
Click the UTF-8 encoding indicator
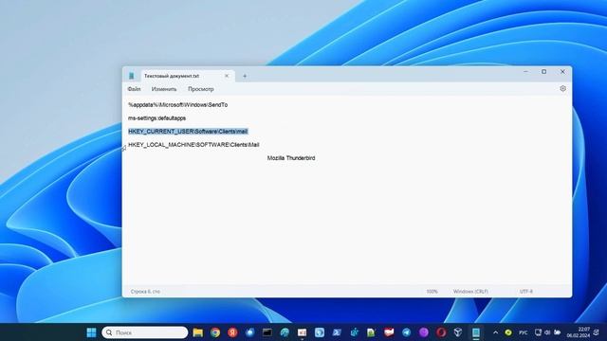coord(526,292)
